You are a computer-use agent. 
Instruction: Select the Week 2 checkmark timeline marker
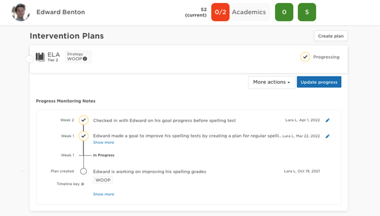coord(83,120)
